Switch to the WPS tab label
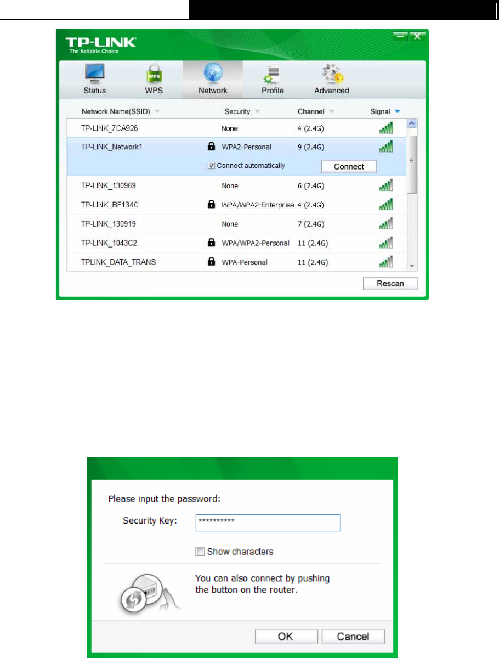The image size is (499, 658). point(154,91)
